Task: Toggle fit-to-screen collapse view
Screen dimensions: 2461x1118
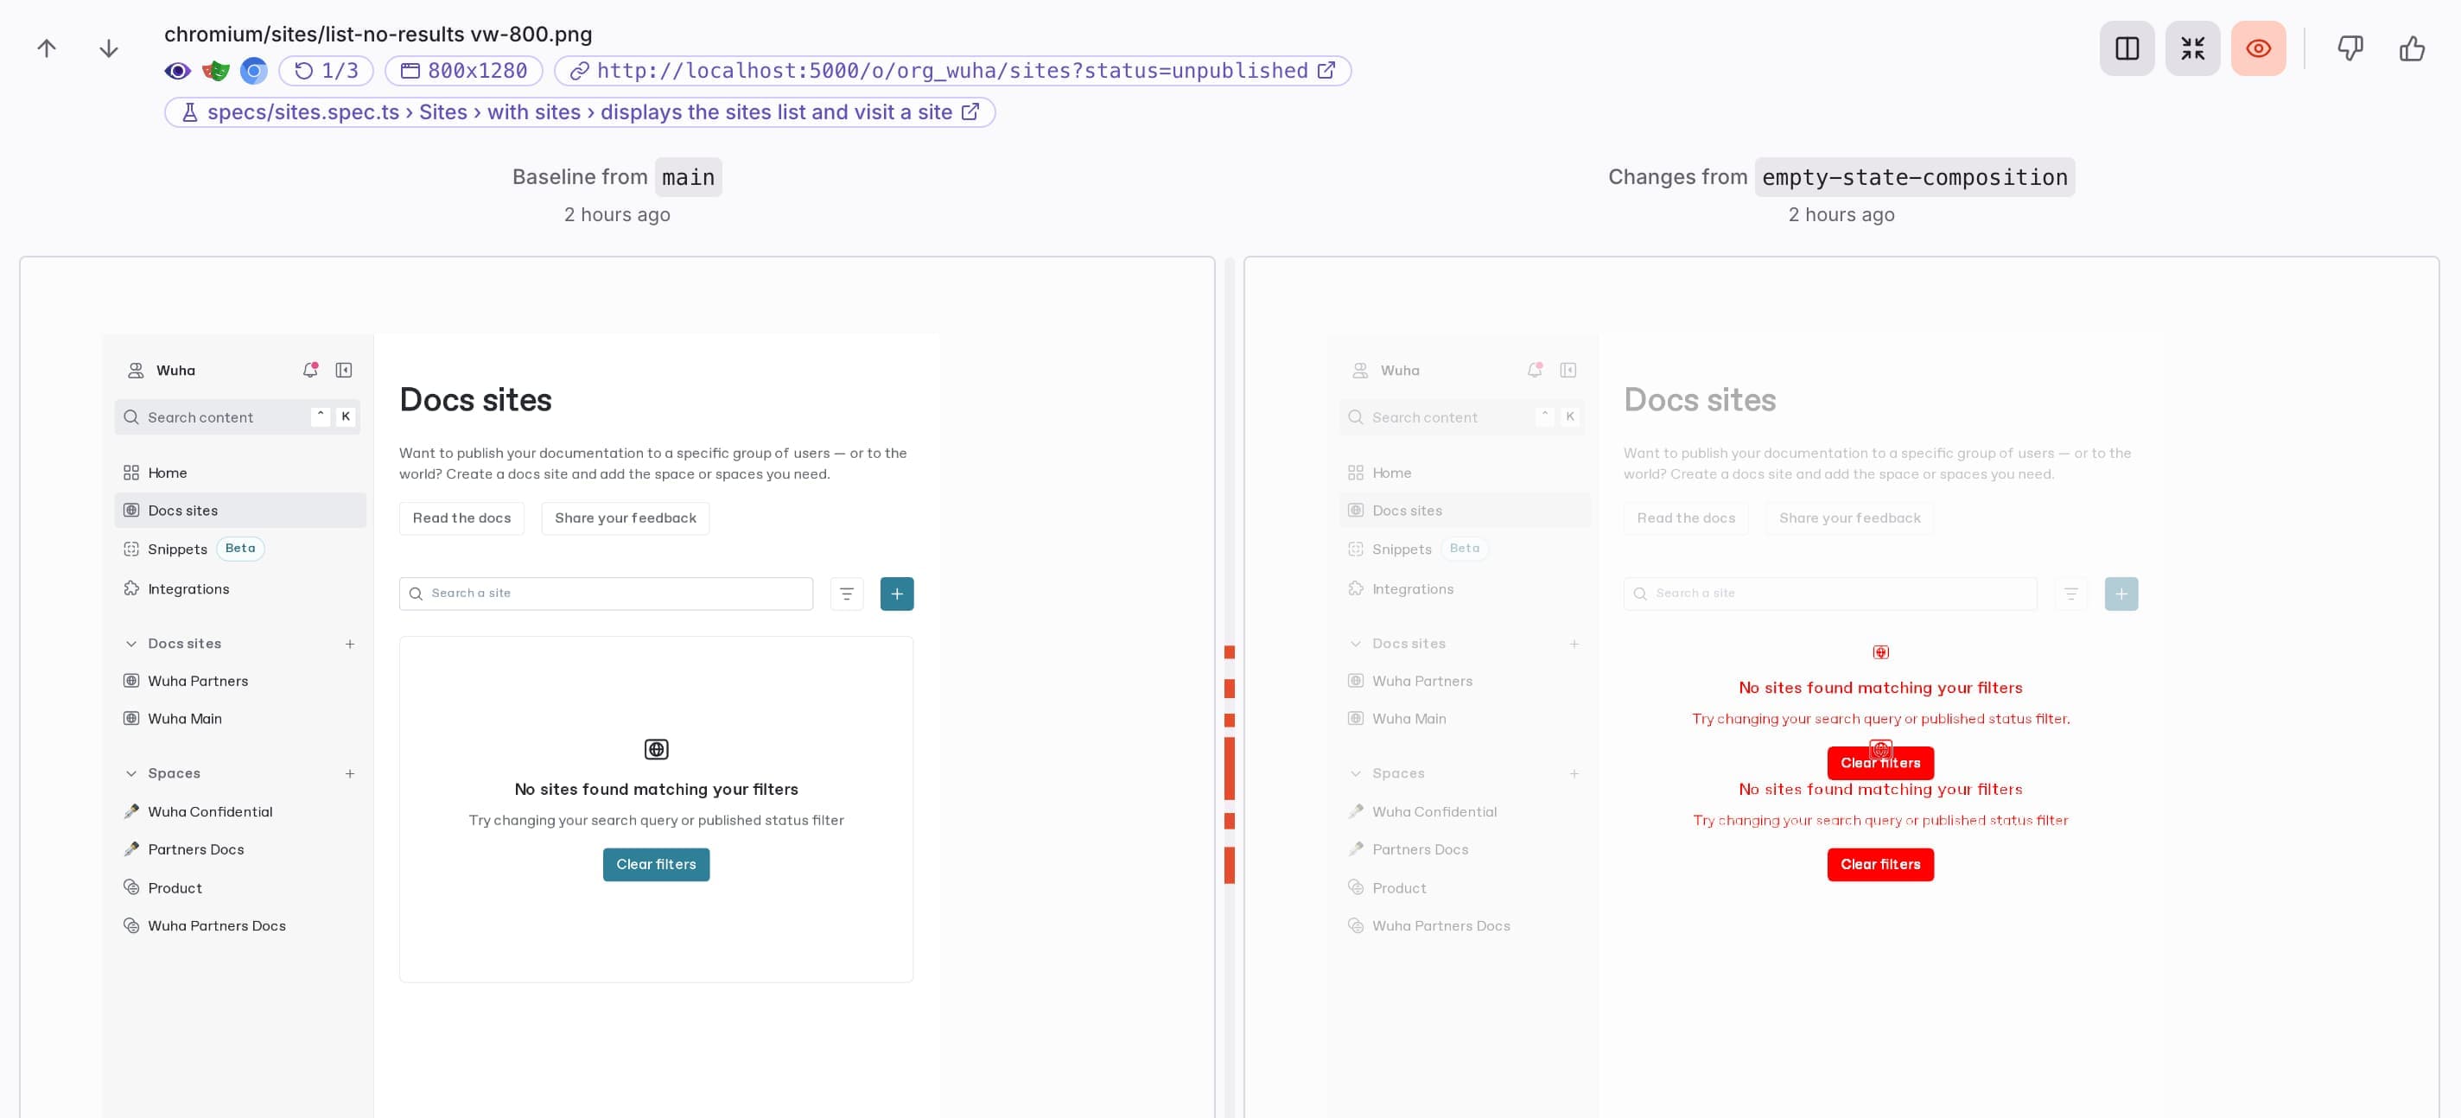Action: point(2192,48)
